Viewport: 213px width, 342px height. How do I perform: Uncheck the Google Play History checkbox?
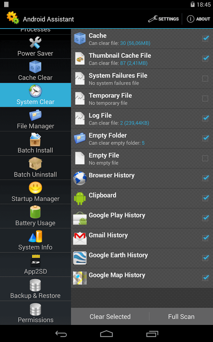click(x=205, y=218)
